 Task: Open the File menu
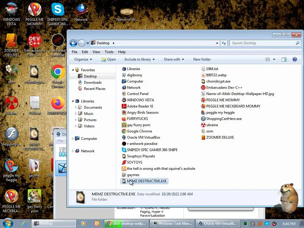click(75, 52)
